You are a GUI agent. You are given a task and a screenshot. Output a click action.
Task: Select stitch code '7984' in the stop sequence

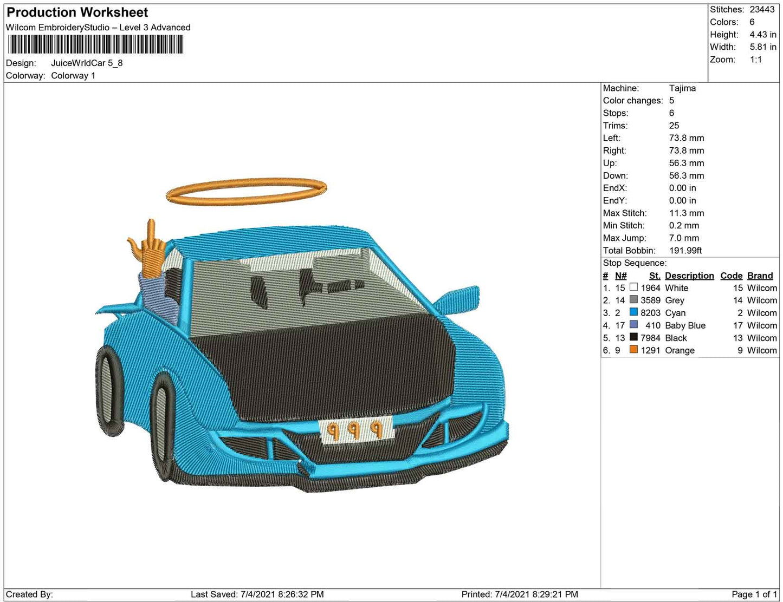coord(651,338)
